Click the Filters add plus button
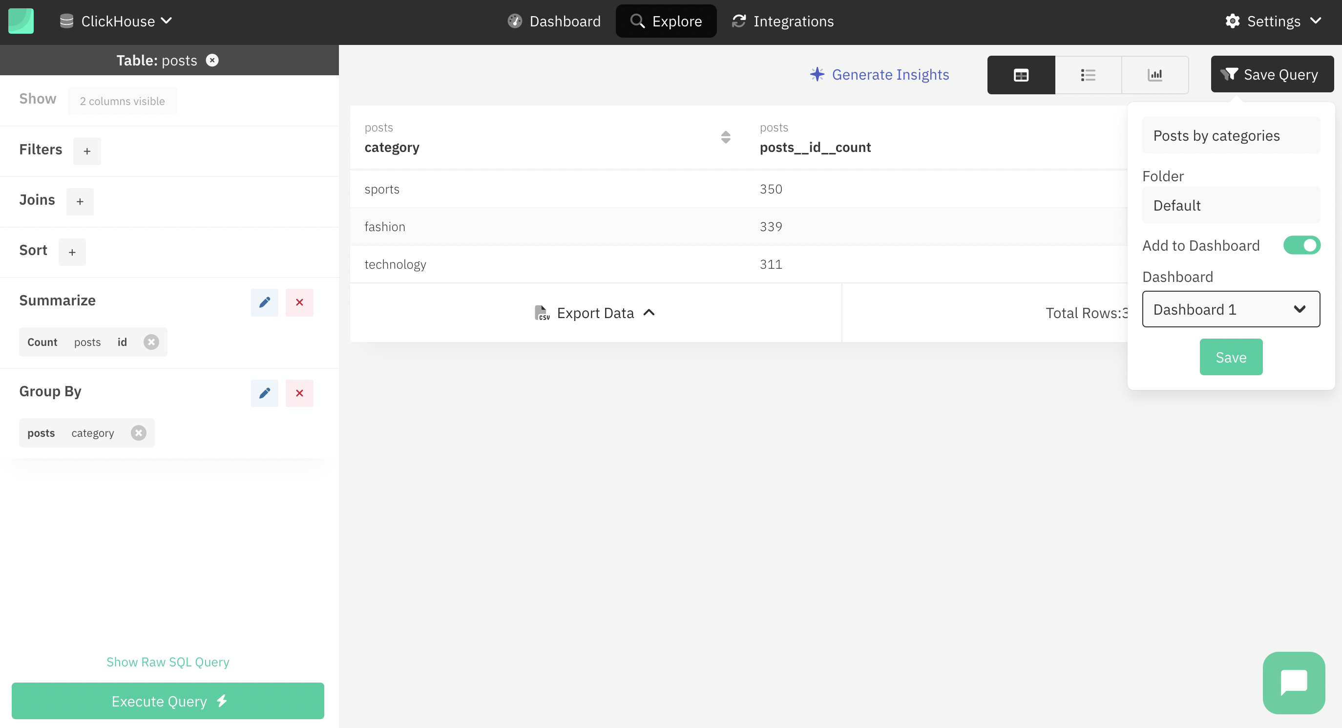Screen dimensions: 1342x728 87,150
